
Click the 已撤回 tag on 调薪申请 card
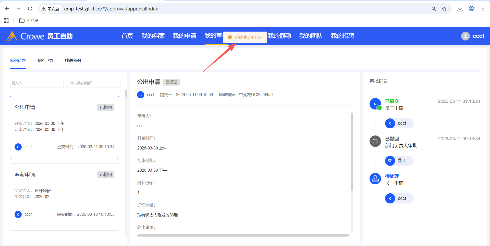tap(106, 175)
